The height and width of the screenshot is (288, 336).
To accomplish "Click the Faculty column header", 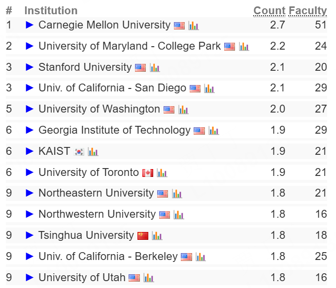I will [307, 11].
